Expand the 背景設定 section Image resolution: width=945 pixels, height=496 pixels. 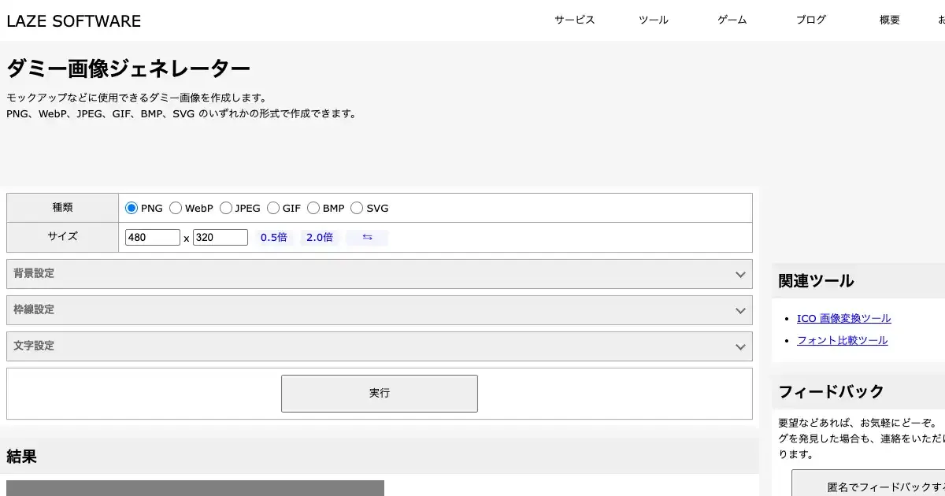pyautogui.click(x=379, y=274)
